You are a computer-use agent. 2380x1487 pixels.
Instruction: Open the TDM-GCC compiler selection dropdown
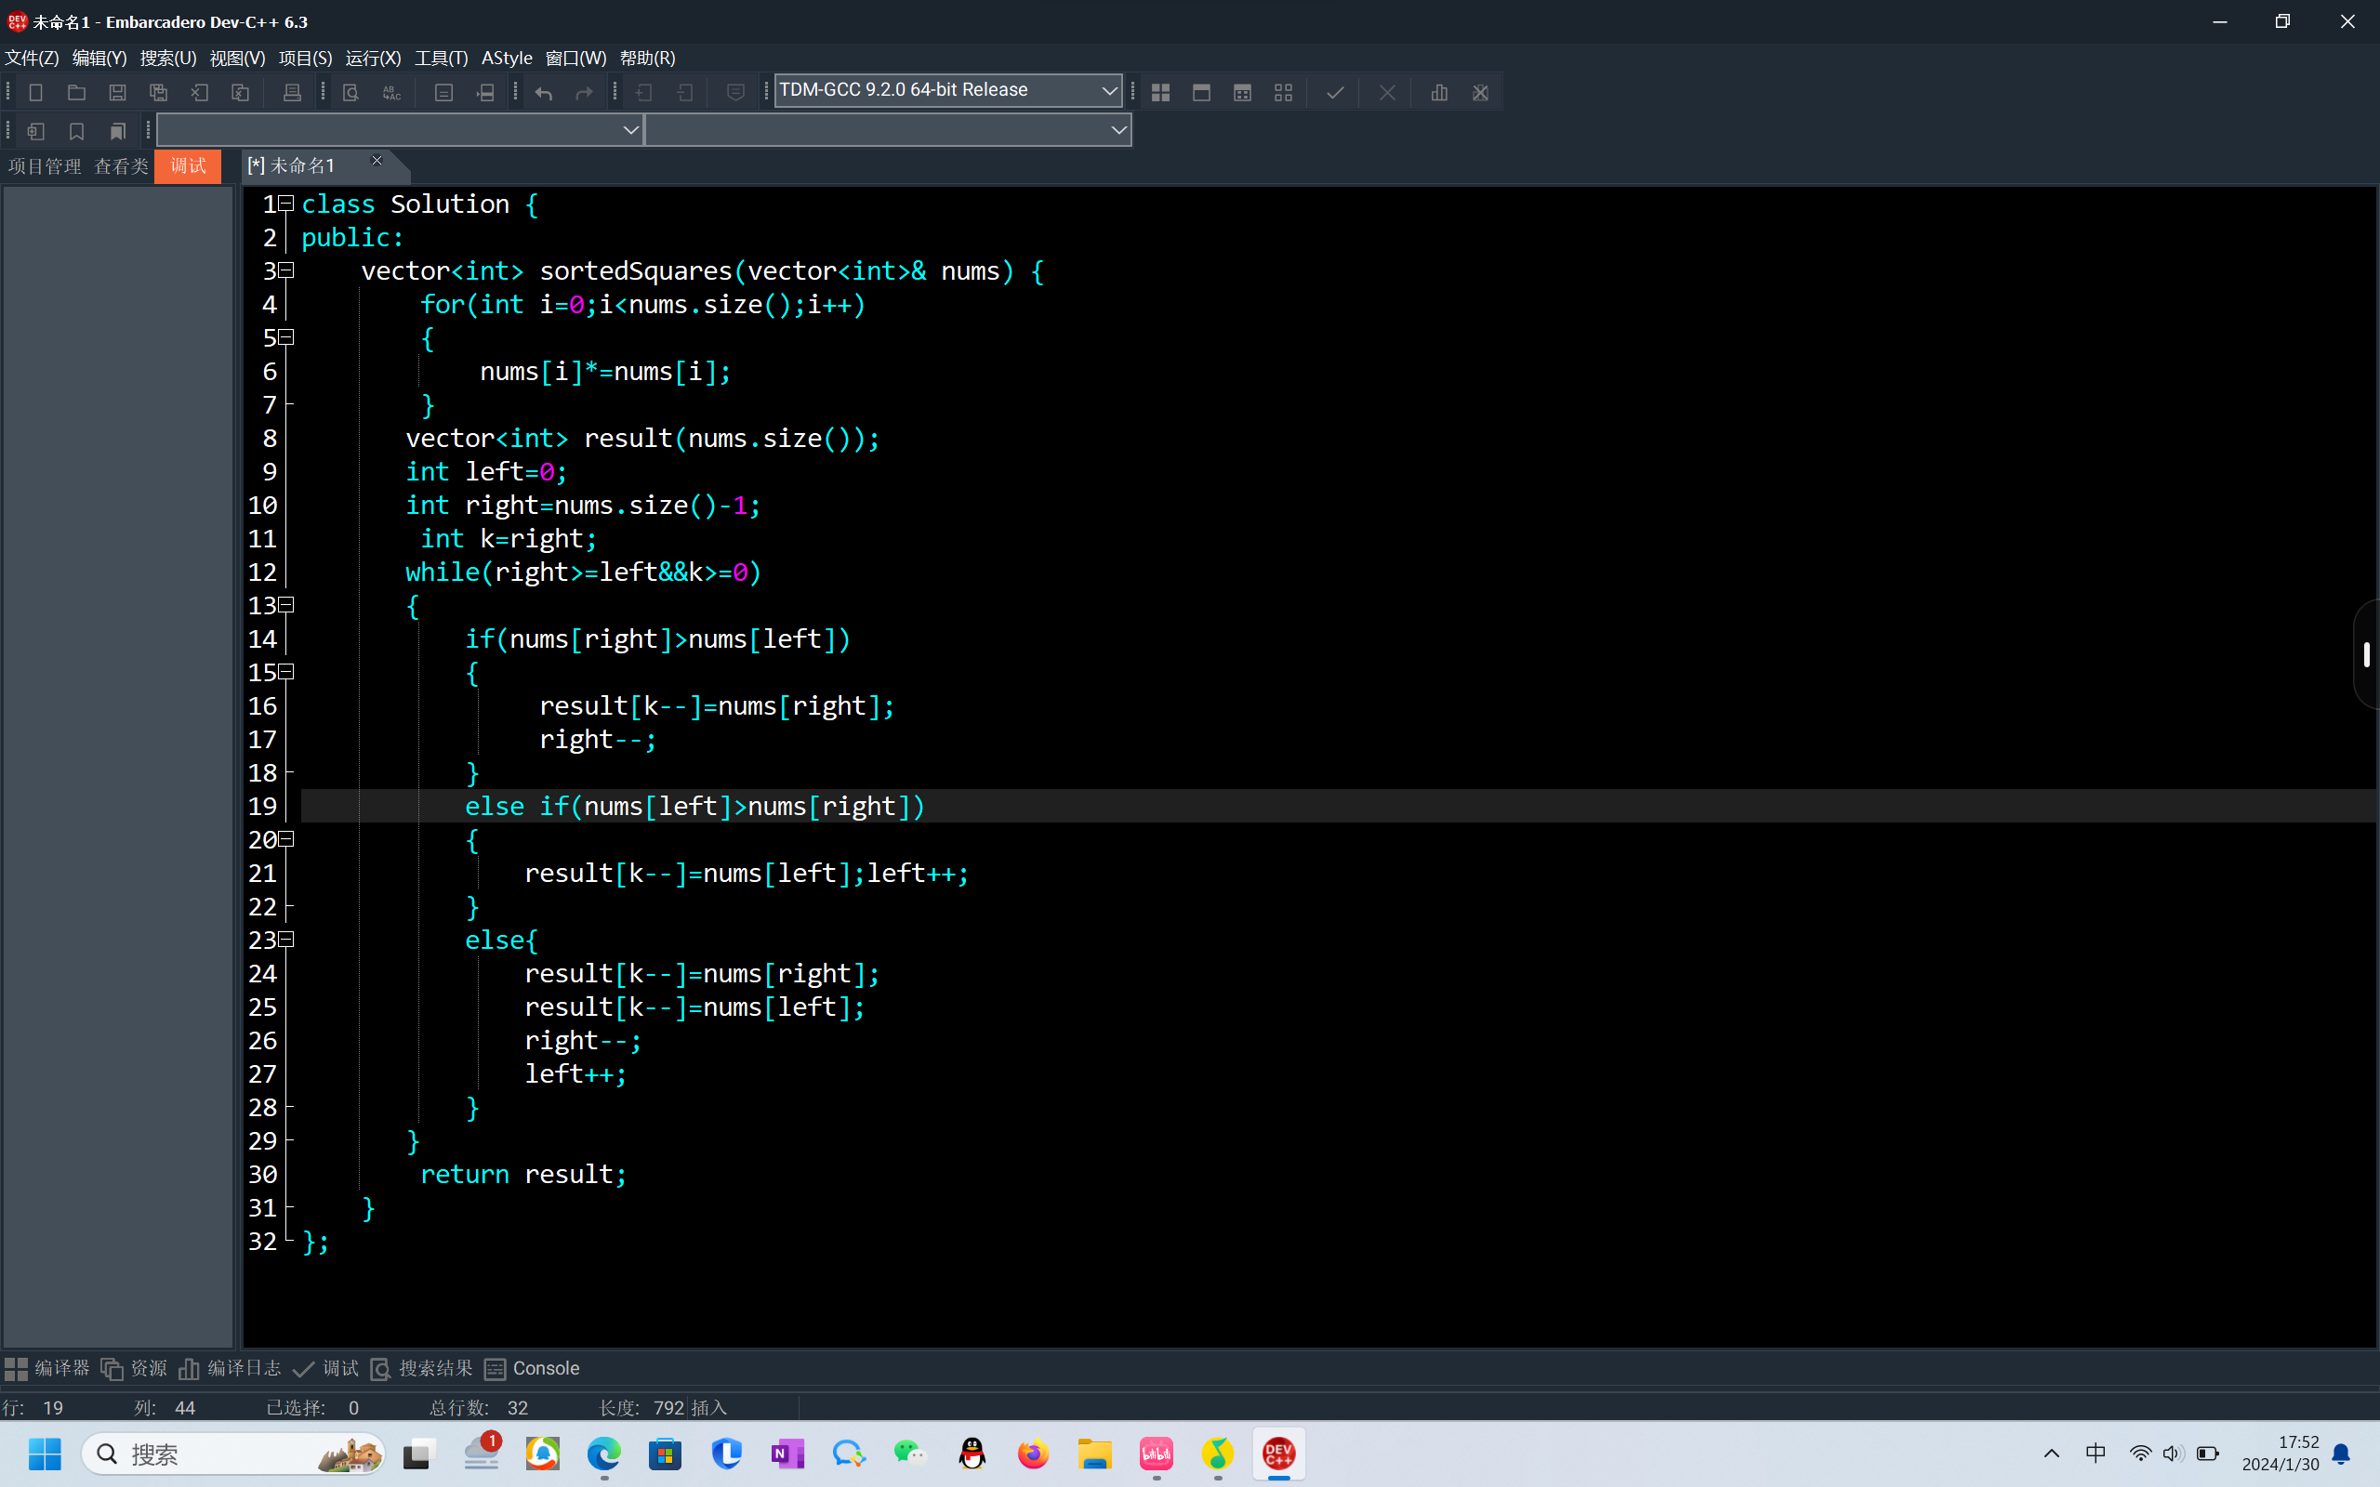(1108, 90)
